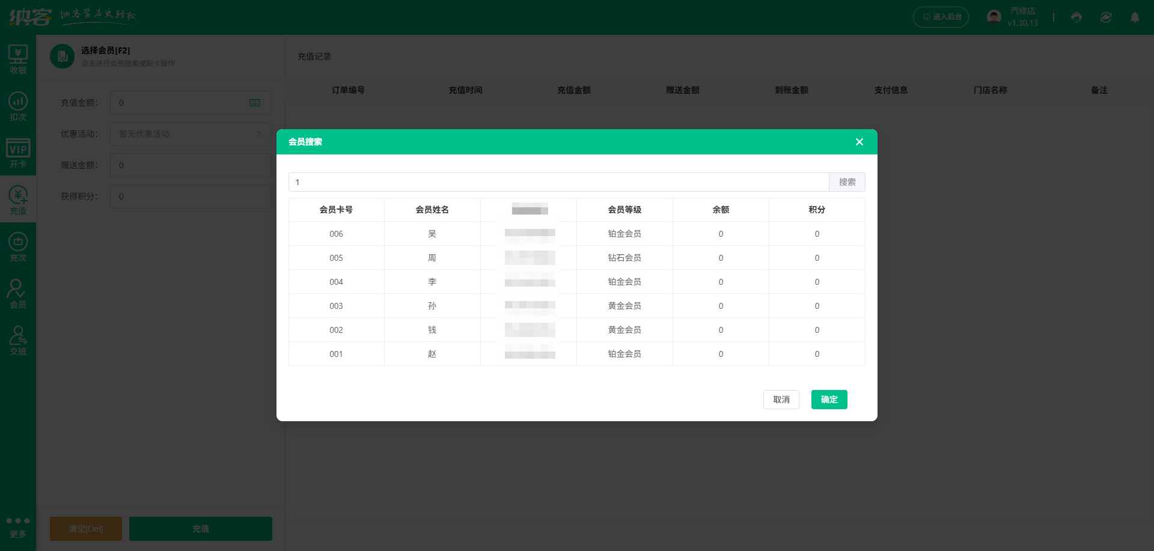Open the customer service headset icon
This screenshot has height=551, width=1154.
coord(1076,17)
